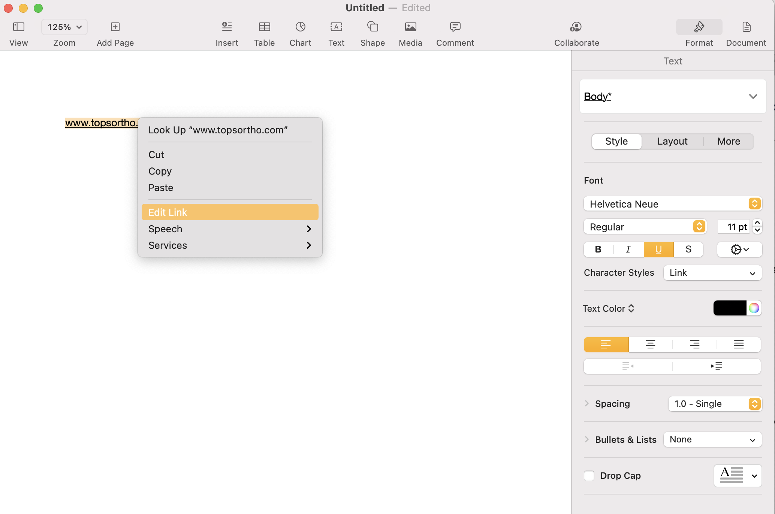Open the Table toolbar icon

(x=264, y=27)
